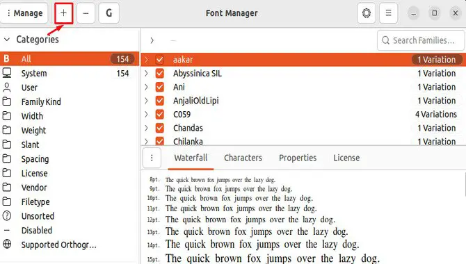The height and width of the screenshot is (264, 466).
Task: Open Spacing folder icon
Action: [x=7, y=158]
